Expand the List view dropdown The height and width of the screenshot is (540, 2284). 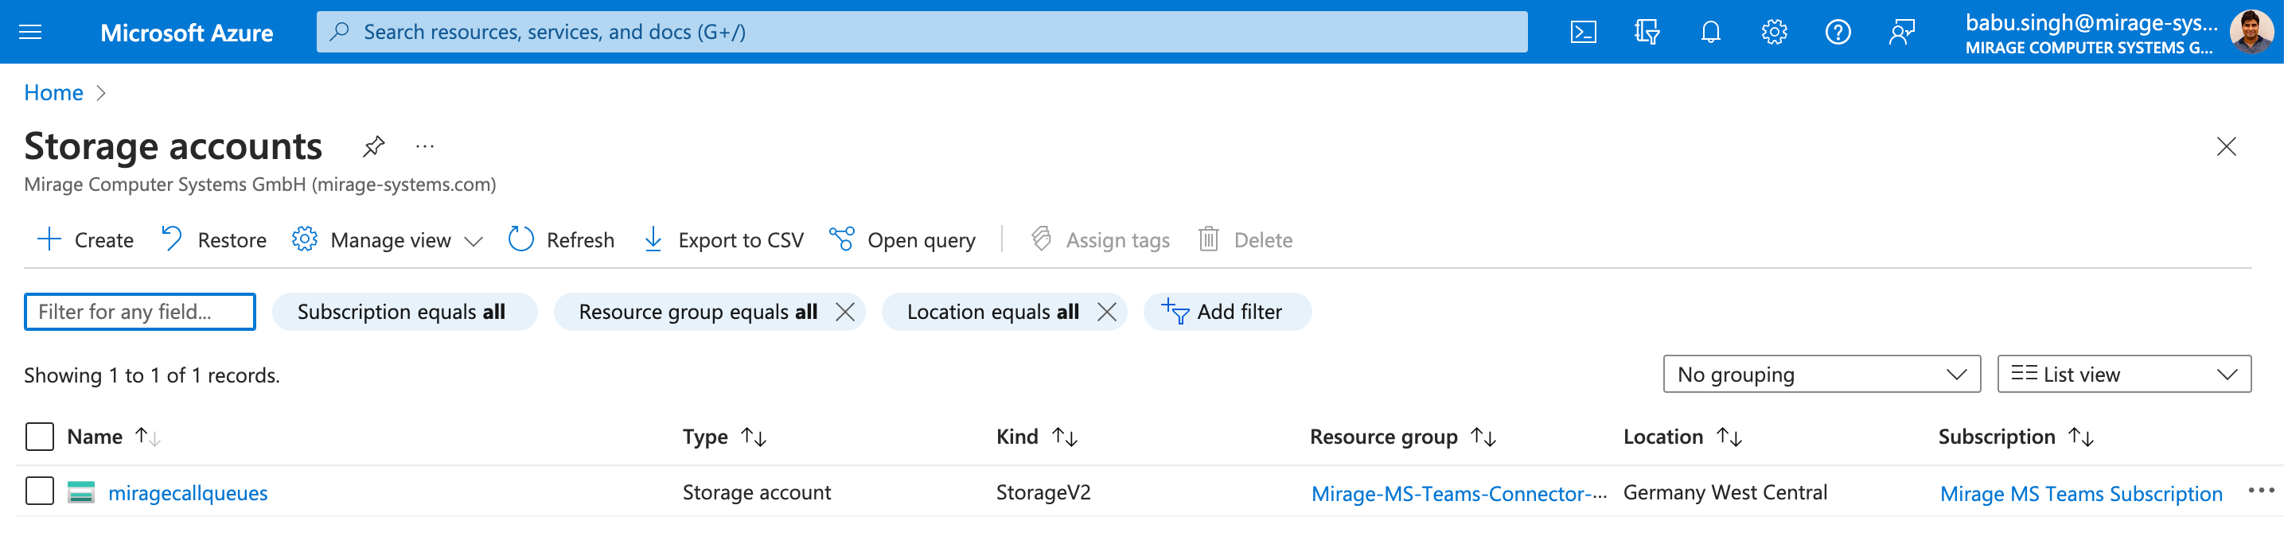[2123, 375]
